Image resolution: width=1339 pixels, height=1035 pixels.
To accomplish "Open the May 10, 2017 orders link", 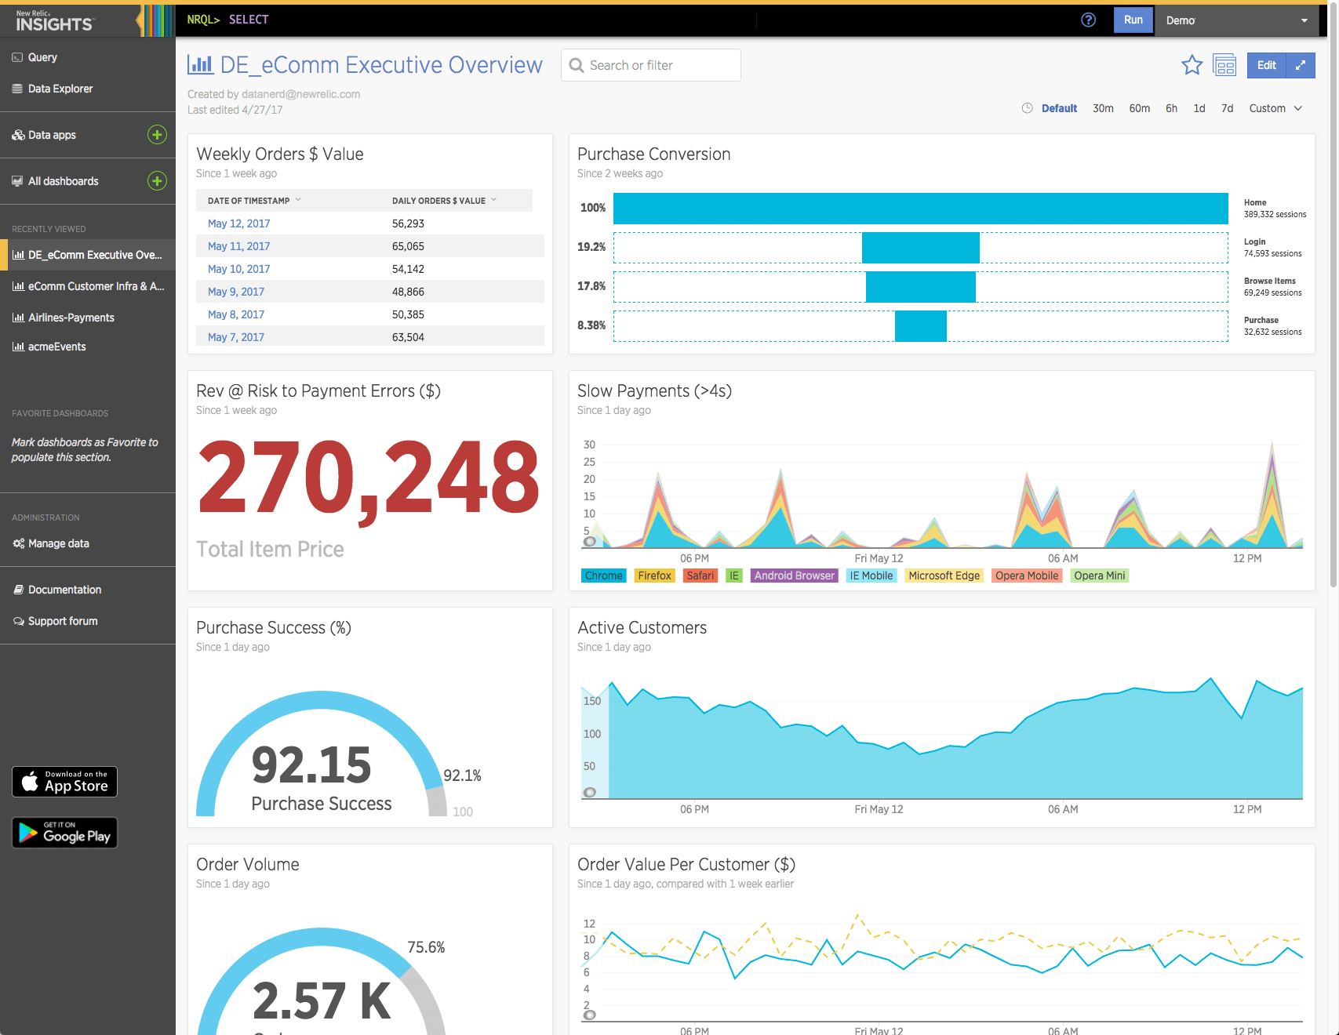I will click(x=238, y=268).
